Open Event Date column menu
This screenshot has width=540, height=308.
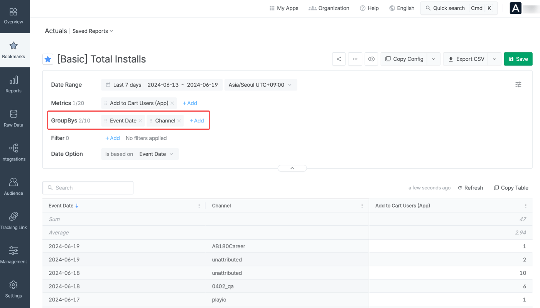click(199, 206)
